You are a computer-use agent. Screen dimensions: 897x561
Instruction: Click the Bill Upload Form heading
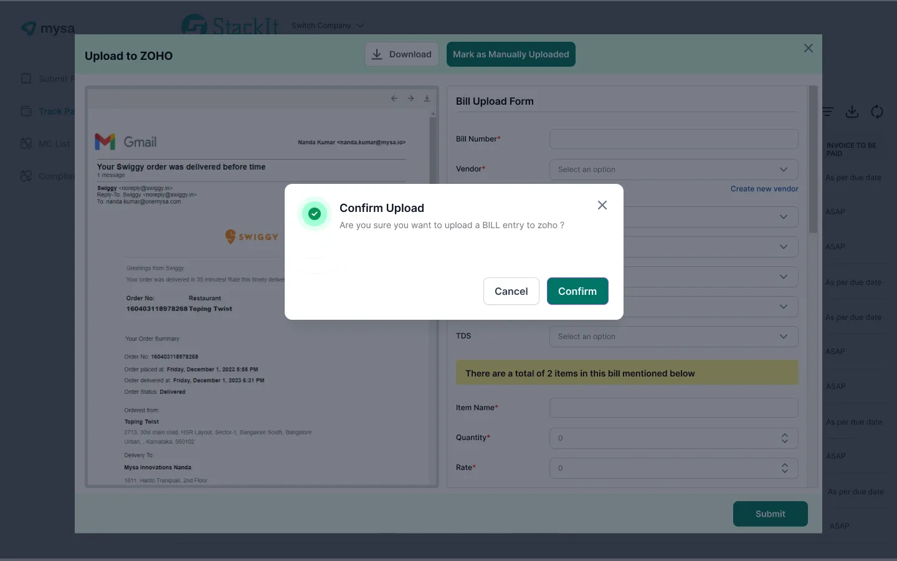pos(495,101)
